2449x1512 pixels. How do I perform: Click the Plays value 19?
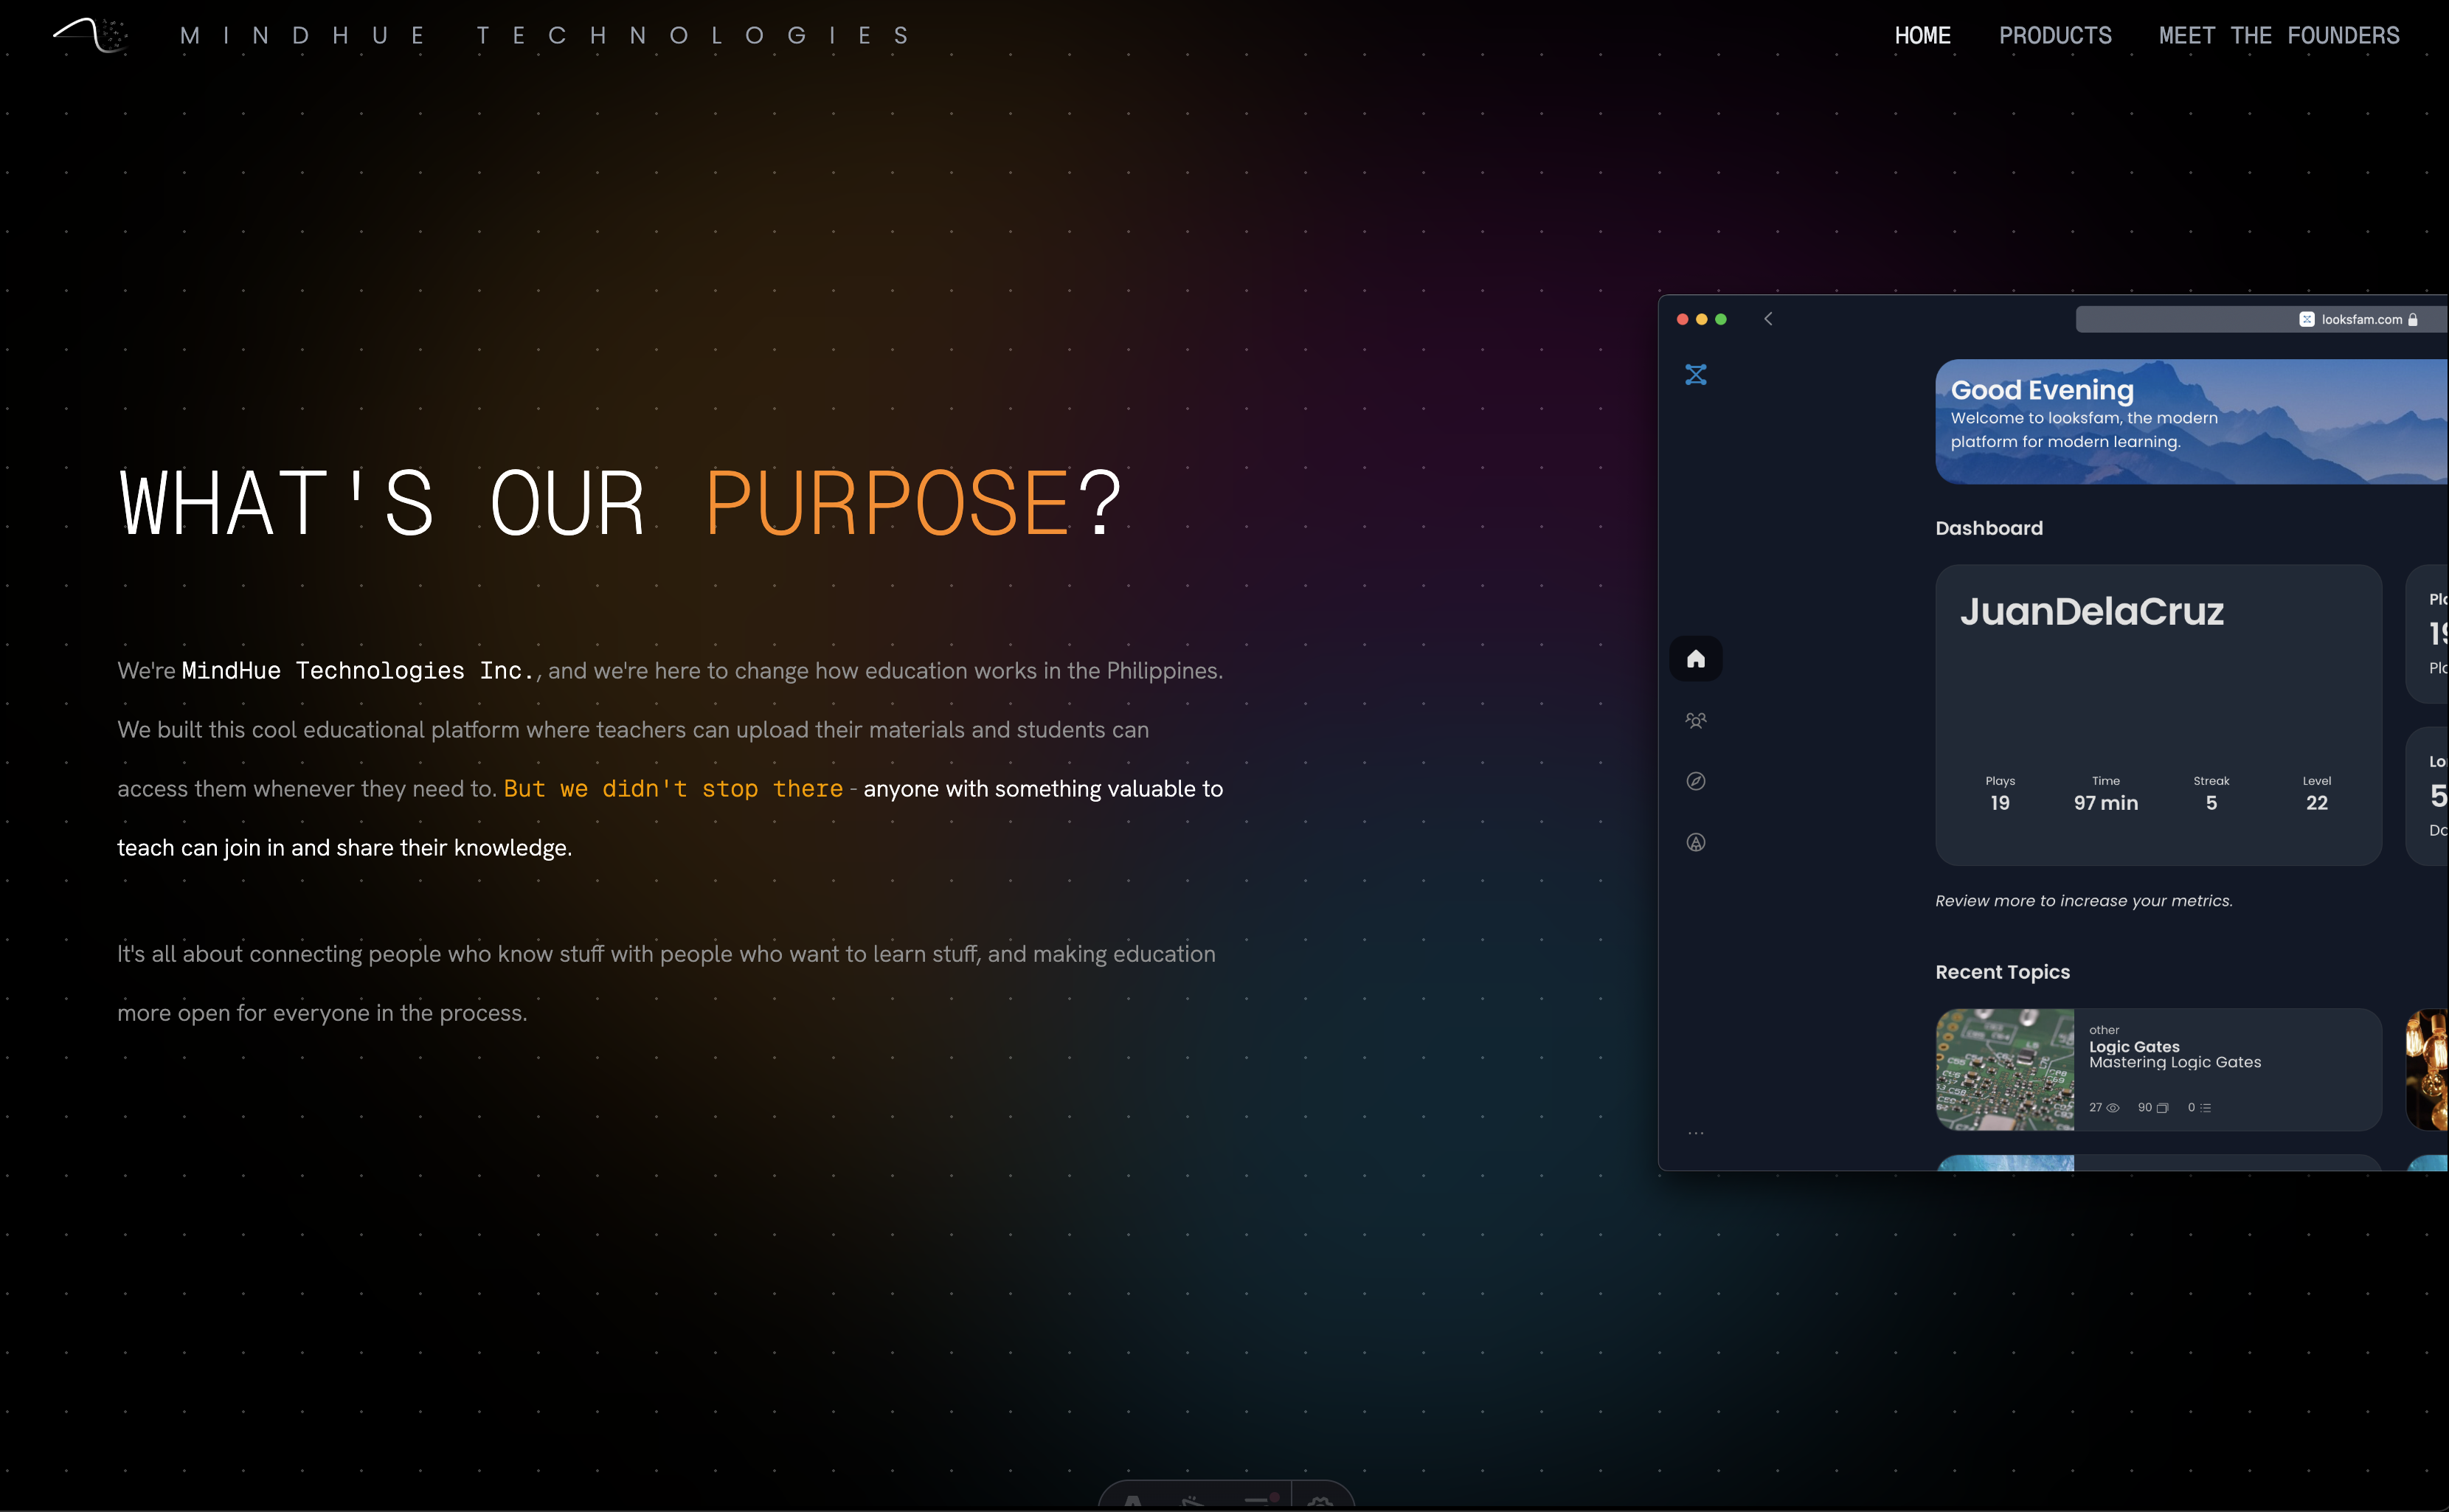tap(2000, 803)
